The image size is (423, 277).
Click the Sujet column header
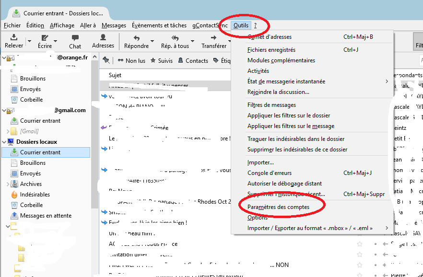[x=115, y=75]
